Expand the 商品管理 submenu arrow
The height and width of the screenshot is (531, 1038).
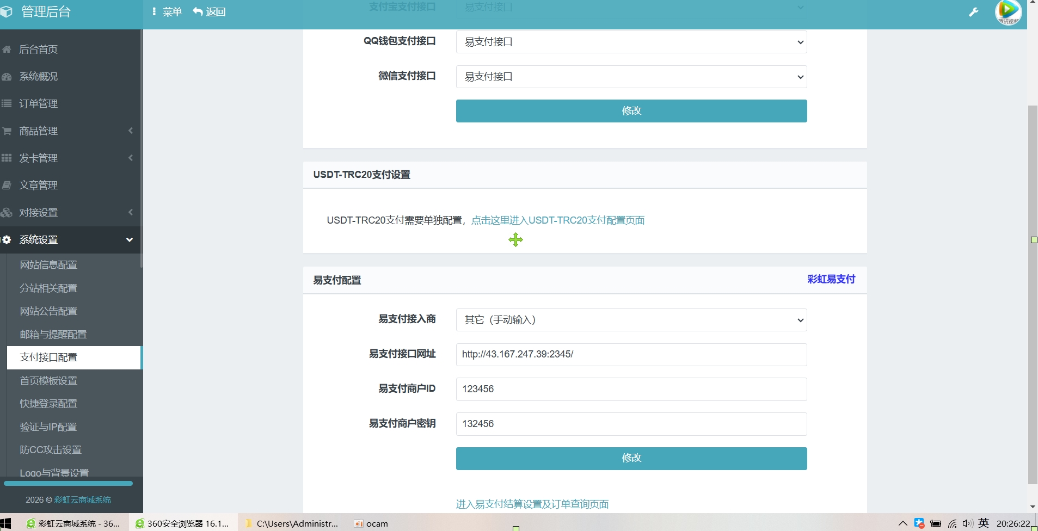131,131
